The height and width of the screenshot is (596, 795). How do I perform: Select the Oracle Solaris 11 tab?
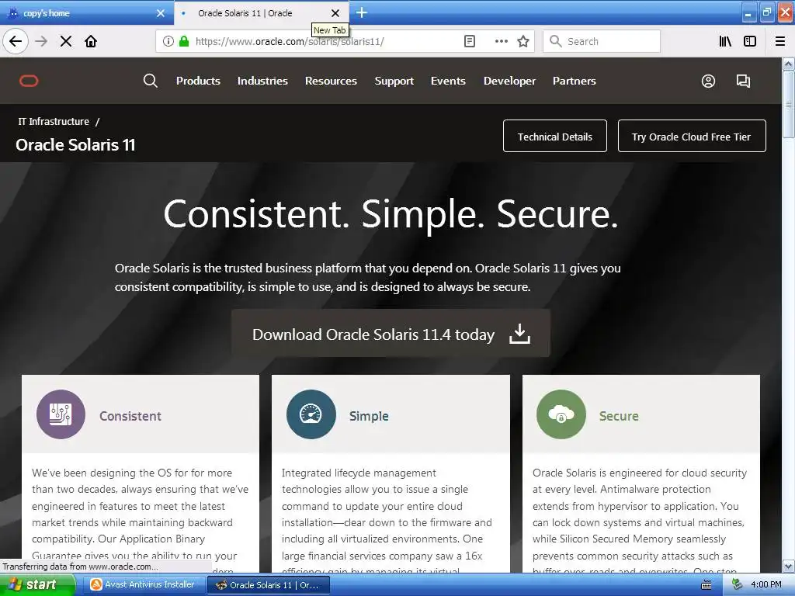(x=261, y=13)
